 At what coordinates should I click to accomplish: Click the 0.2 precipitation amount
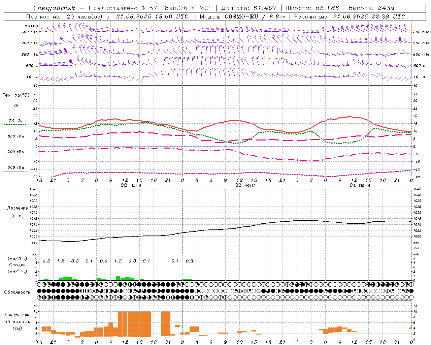pos(46,261)
